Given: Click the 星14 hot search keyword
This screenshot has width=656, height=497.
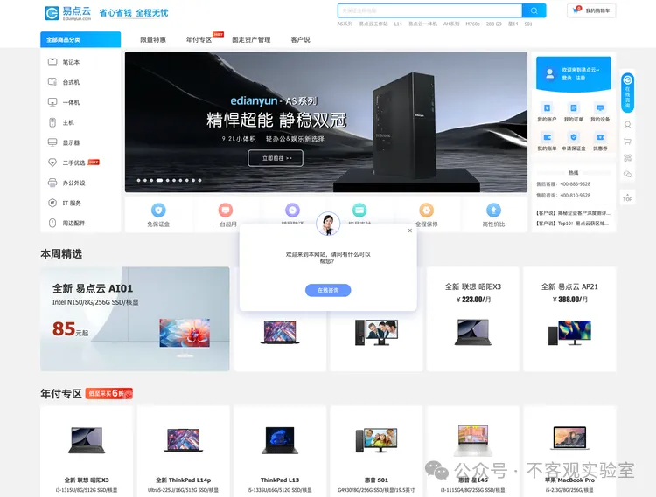Looking at the screenshot, I should pyautogui.click(x=513, y=24).
